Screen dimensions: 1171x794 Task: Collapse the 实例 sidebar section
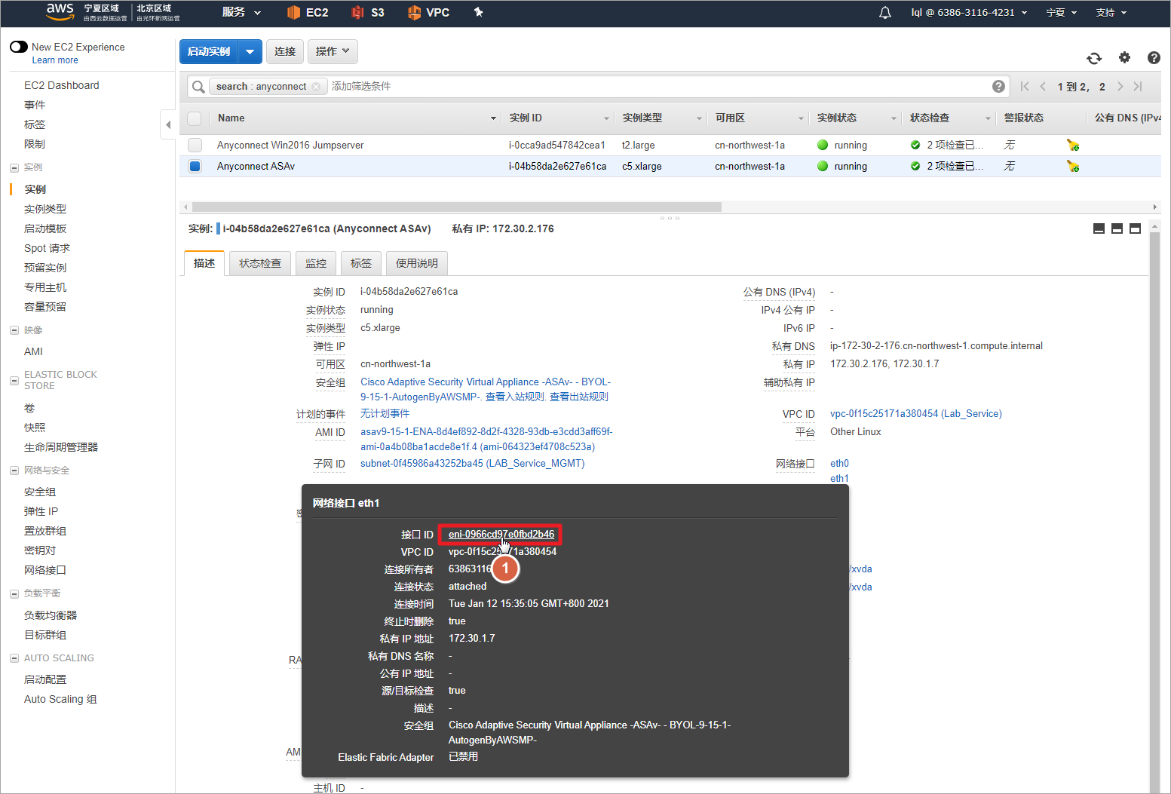[x=14, y=167]
